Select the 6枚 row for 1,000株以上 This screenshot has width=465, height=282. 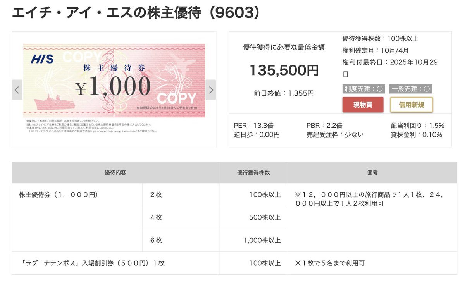coord(215,240)
